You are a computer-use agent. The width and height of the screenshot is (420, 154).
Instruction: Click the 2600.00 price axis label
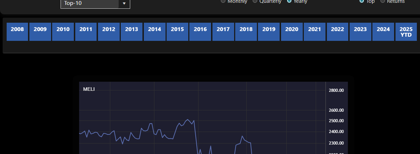336,110
